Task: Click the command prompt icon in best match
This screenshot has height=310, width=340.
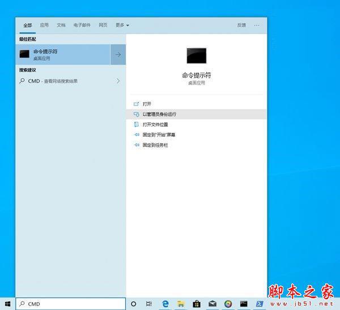Action: pos(24,54)
